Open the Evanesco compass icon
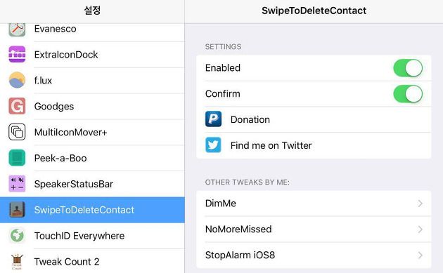 (x=17, y=29)
